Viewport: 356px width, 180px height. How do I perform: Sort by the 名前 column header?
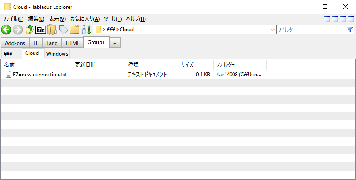37,65
